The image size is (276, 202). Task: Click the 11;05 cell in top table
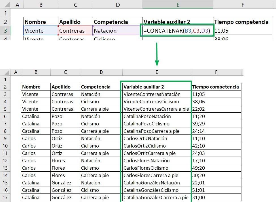(243, 30)
